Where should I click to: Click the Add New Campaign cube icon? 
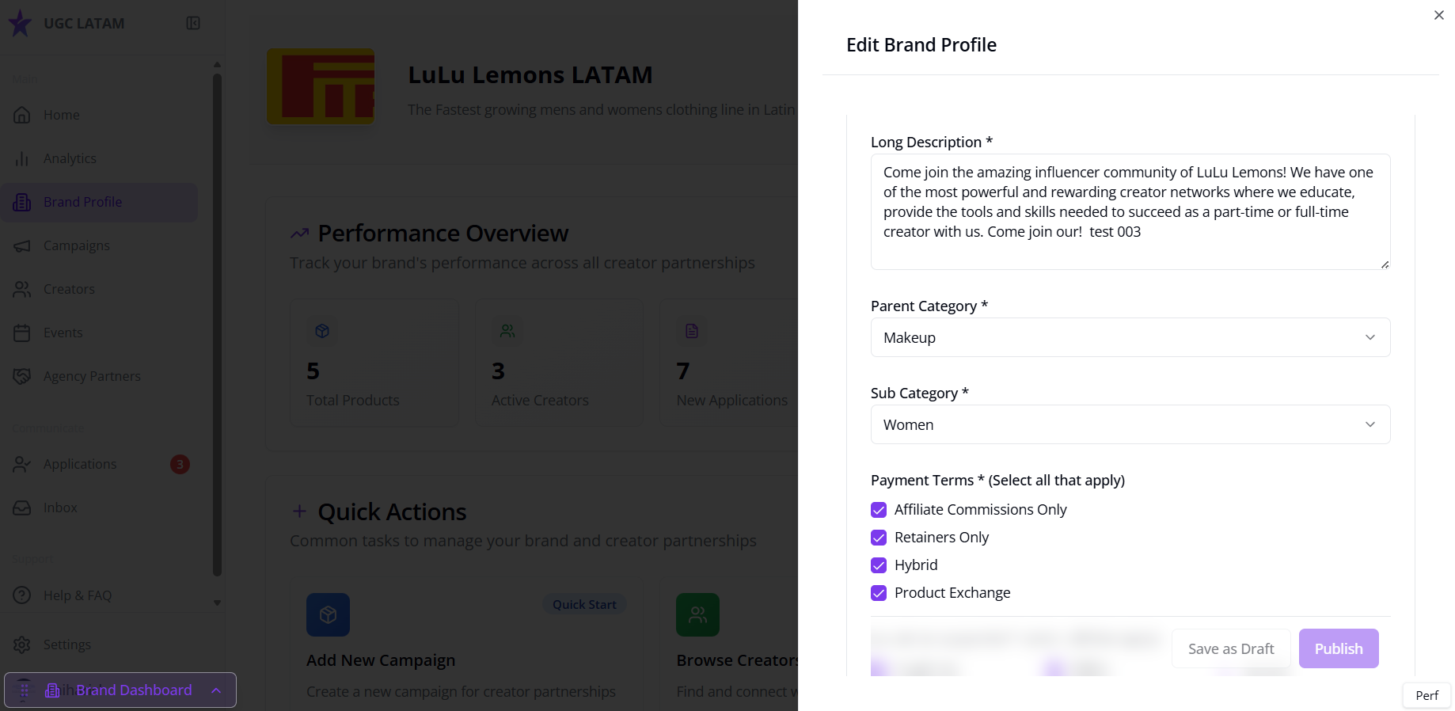(328, 614)
